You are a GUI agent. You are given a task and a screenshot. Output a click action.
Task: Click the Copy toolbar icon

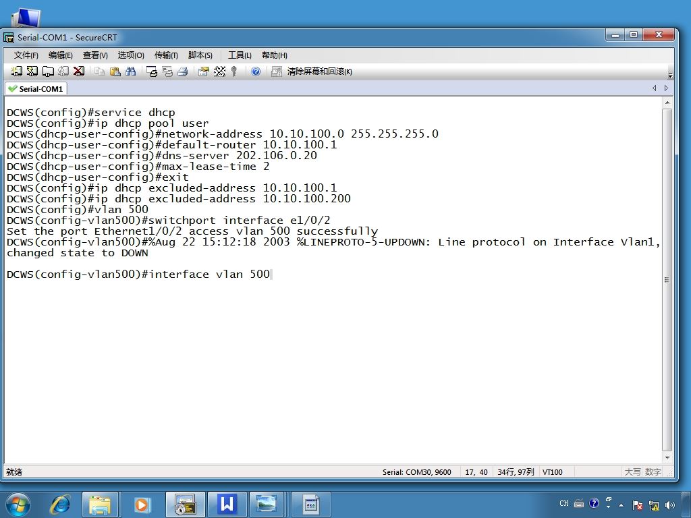pyautogui.click(x=100, y=71)
